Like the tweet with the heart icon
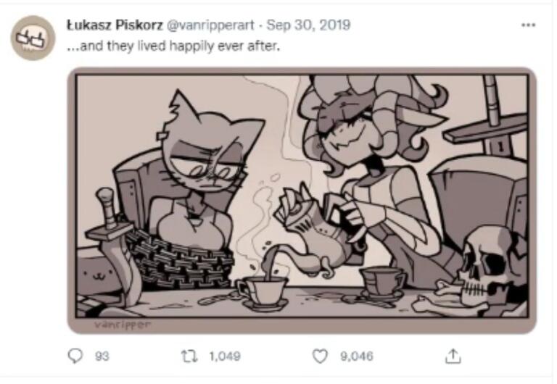 [x=320, y=356]
